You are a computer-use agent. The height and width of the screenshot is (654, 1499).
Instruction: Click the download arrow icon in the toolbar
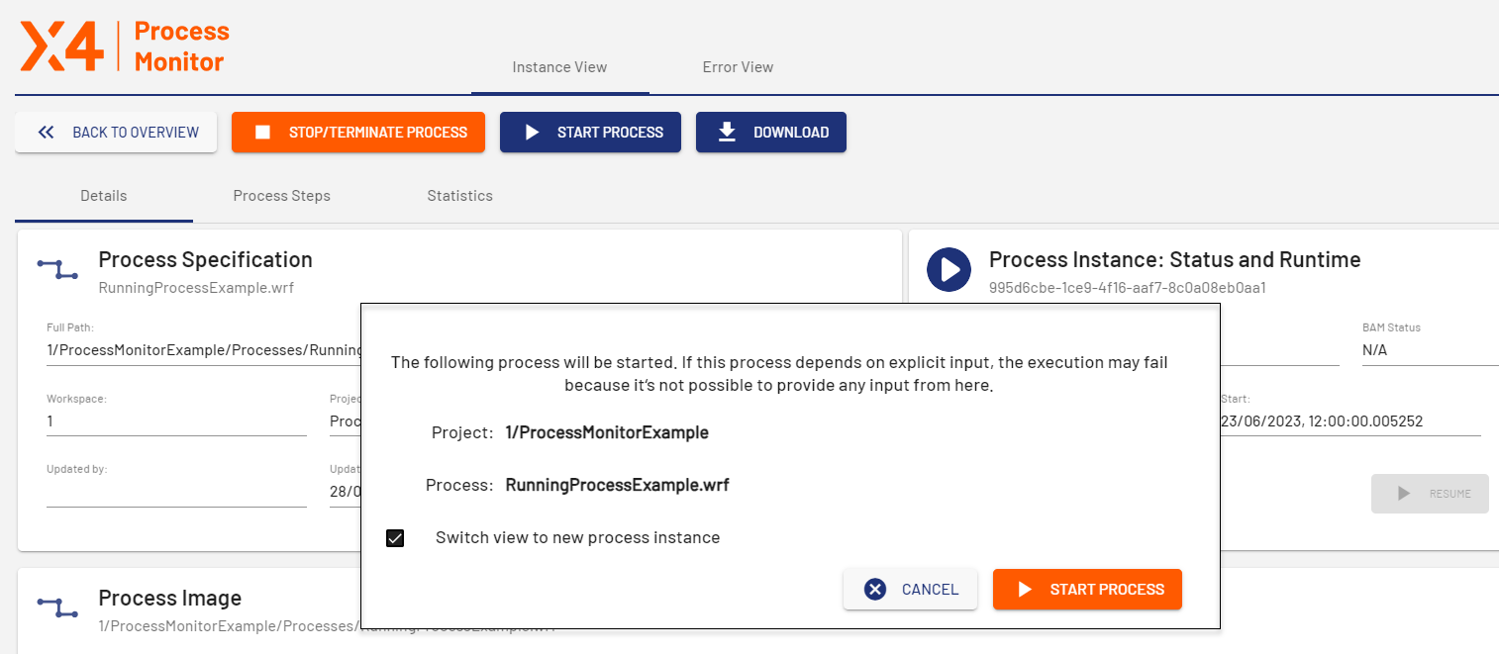727,133
